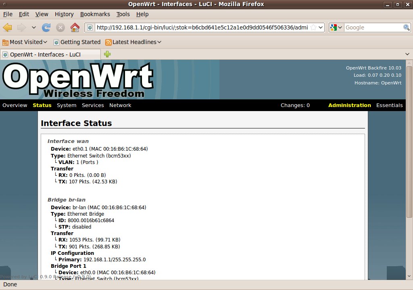Open the System navigation link
The height and width of the screenshot is (290, 413).
coord(67,105)
